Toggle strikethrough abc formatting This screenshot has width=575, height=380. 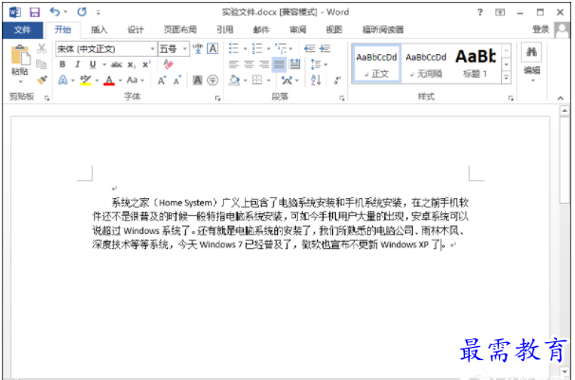(x=117, y=64)
